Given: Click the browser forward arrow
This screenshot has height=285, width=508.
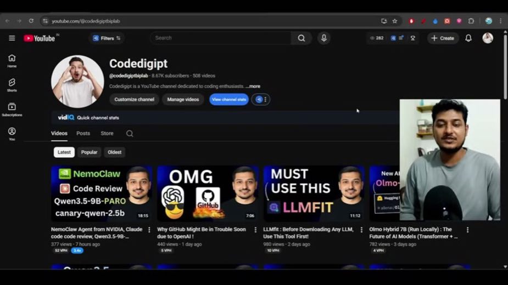Looking at the screenshot, I should (19, 21).
